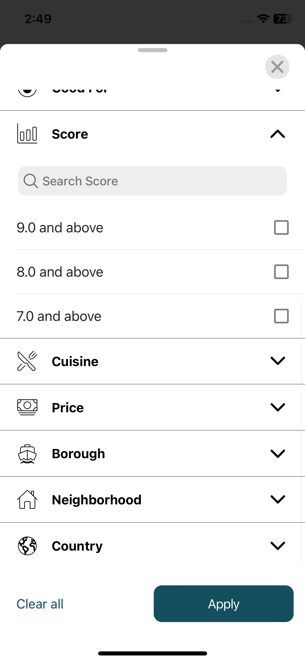The height and width of the screenshot is (662, 305).
Task: Click the magnifier icon in Search Score
Action: click(31, 181)
